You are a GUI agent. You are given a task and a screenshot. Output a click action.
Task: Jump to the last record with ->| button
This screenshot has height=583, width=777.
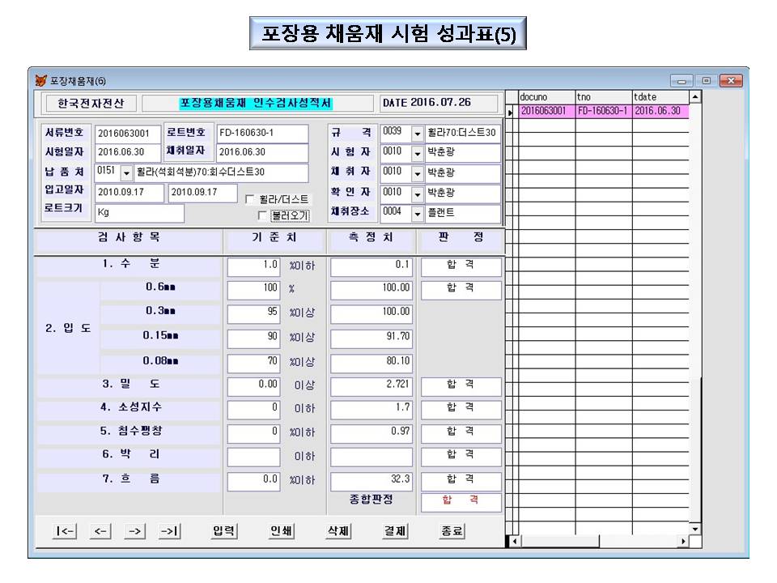[x=169, y=531]
